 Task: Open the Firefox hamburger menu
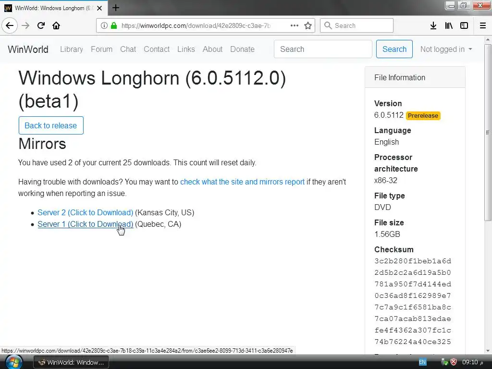point(483,25)
